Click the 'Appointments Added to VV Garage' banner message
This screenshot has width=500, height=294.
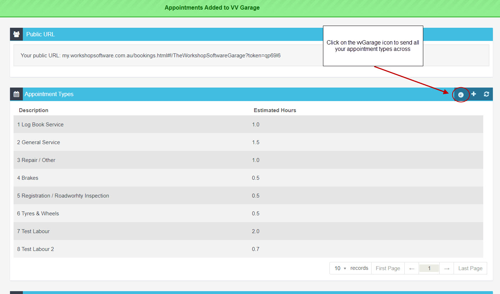[212, 7]
